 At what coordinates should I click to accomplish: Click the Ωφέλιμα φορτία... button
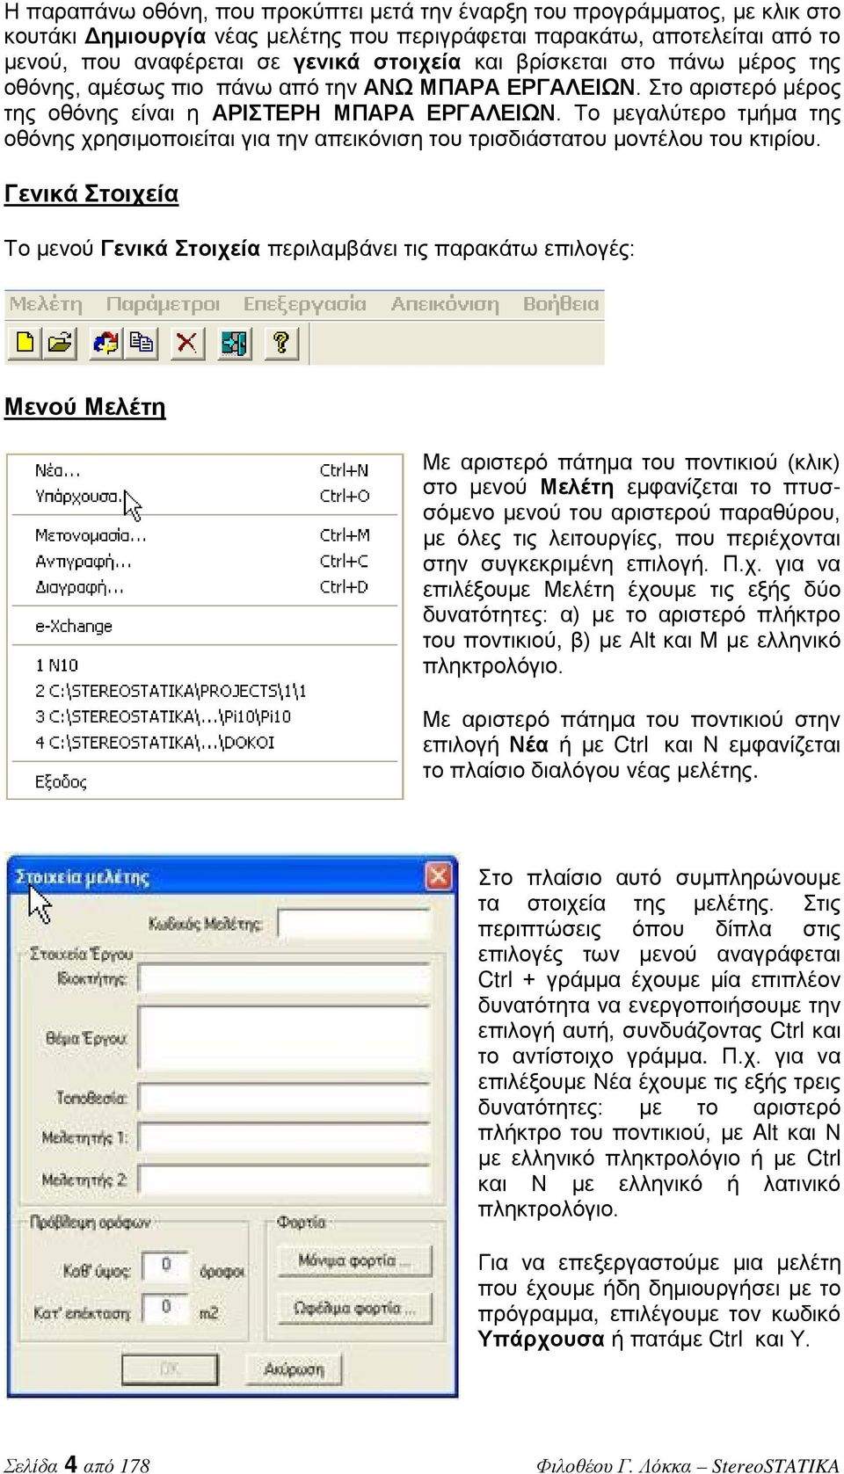(355, 1309)
